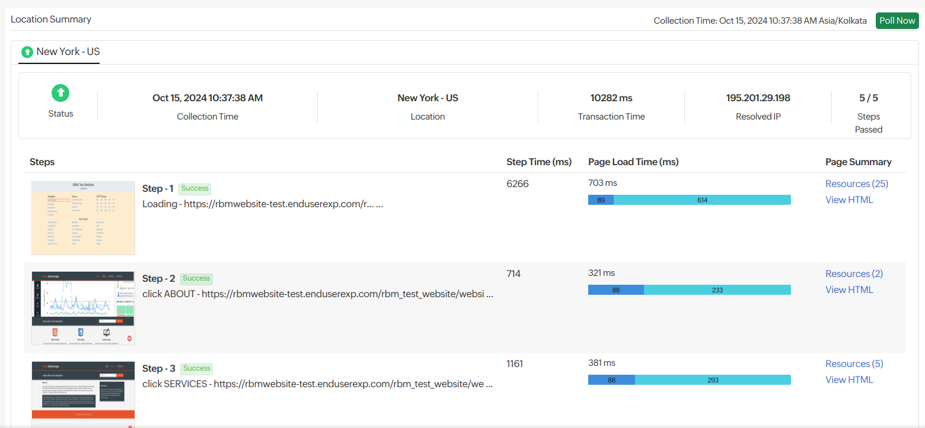Open View HTML for Step 2

click(849, 289)
